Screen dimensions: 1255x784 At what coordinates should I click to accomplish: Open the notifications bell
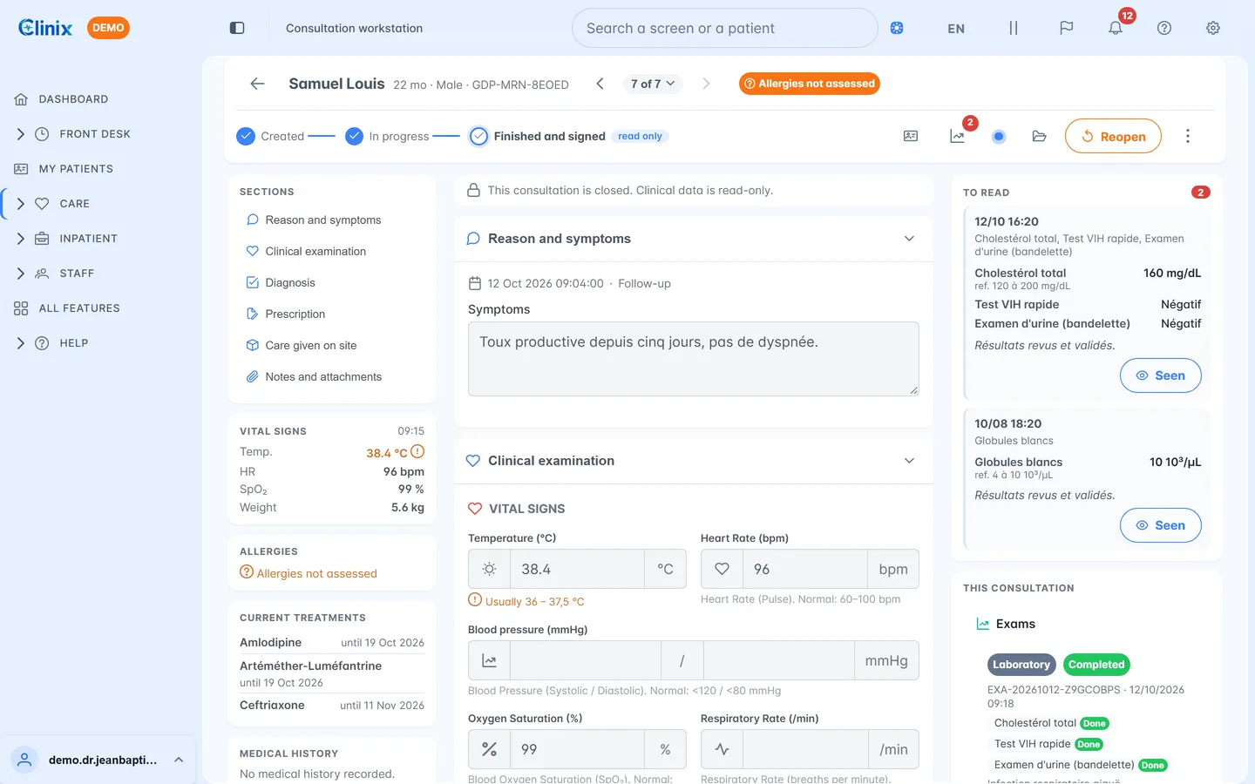pos(1116,28)
